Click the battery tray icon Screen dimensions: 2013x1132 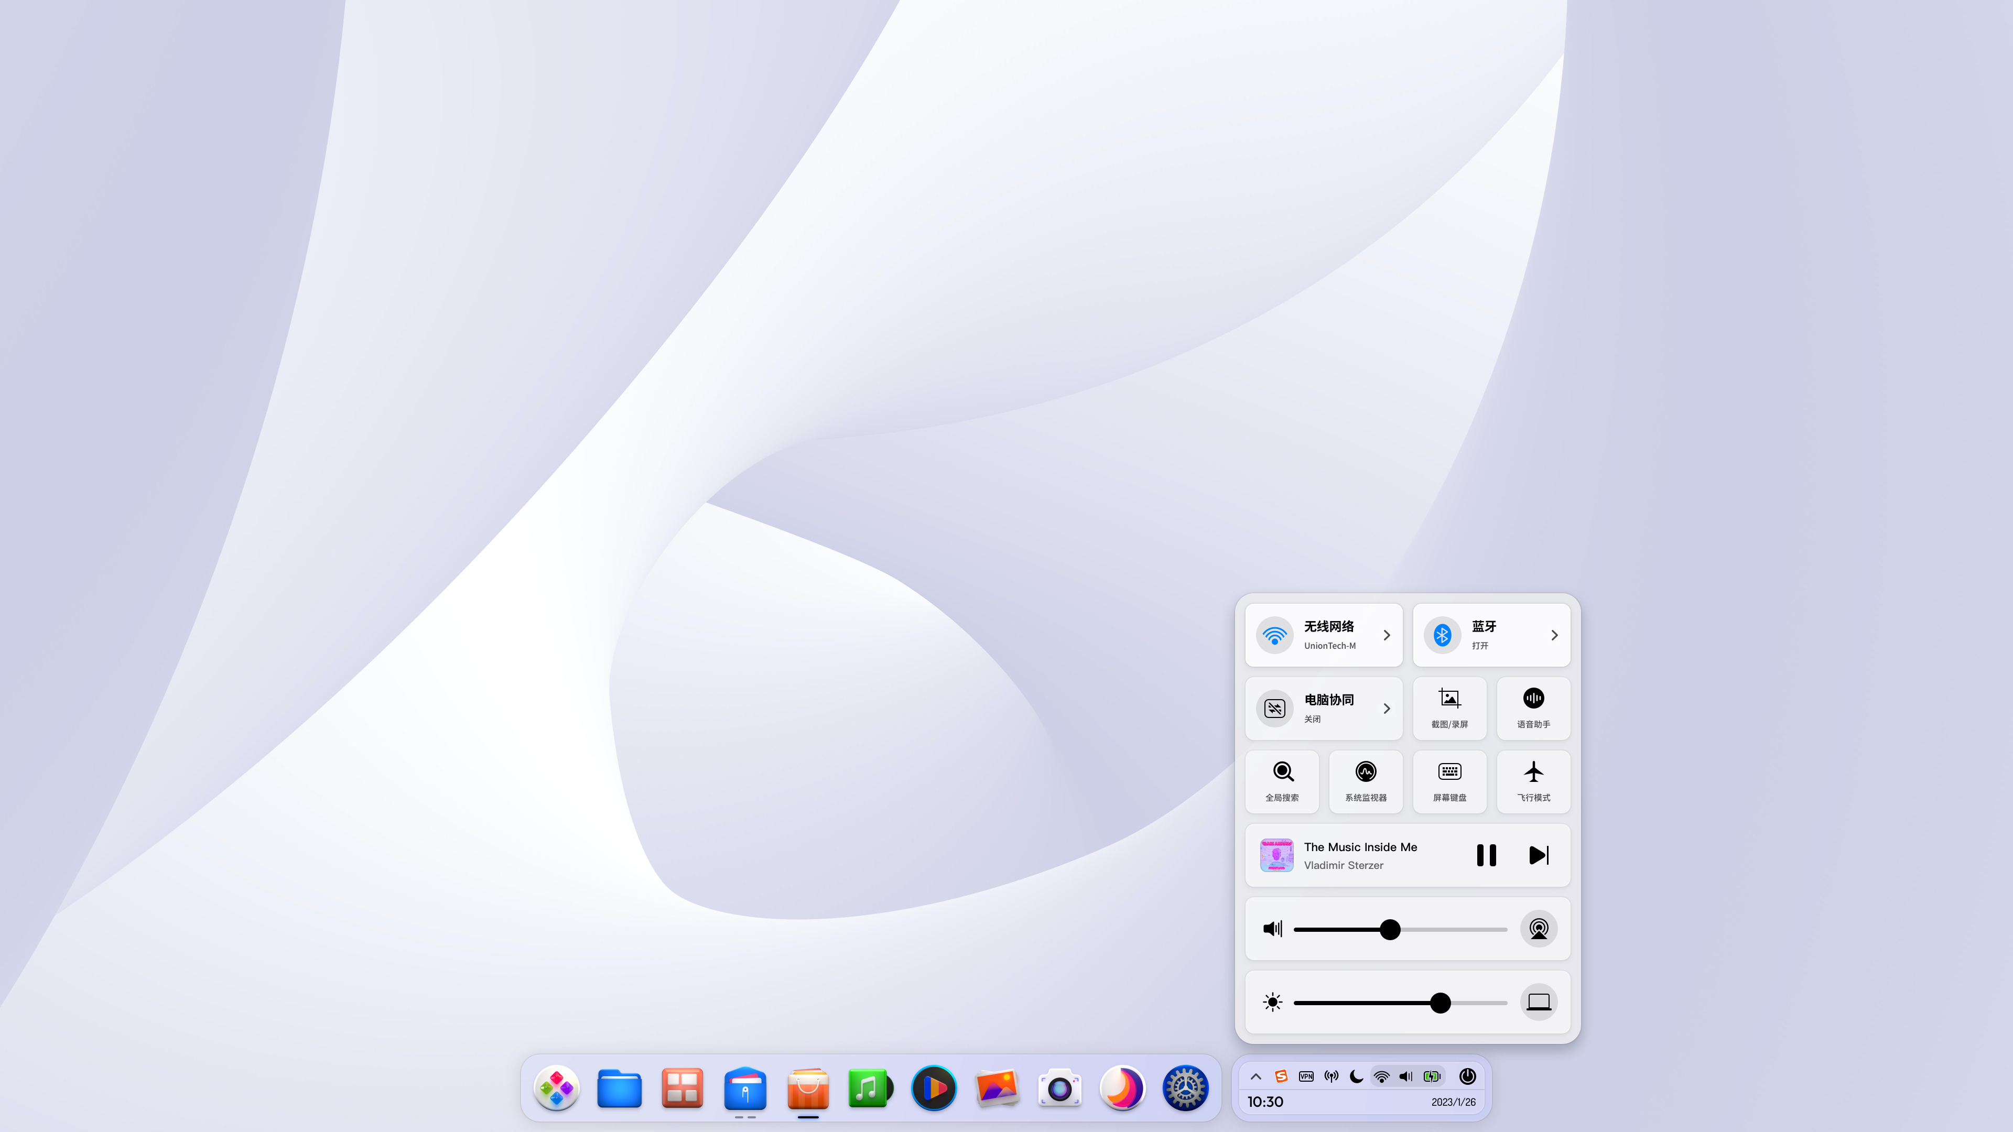point(1432,1076)
